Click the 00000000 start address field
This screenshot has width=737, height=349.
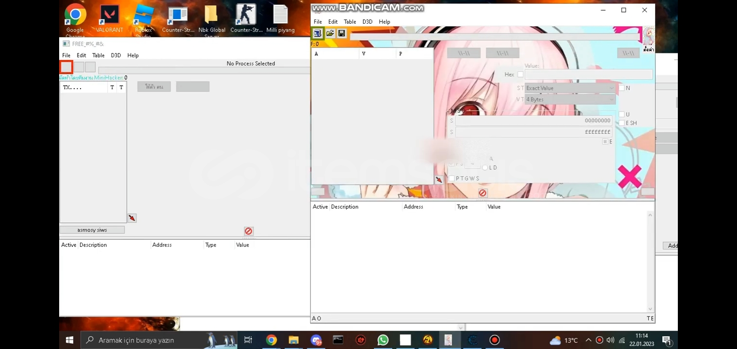(x=534, y=121)
